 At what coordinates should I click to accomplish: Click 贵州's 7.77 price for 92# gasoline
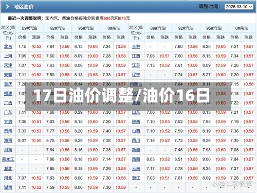click(50, 131)
